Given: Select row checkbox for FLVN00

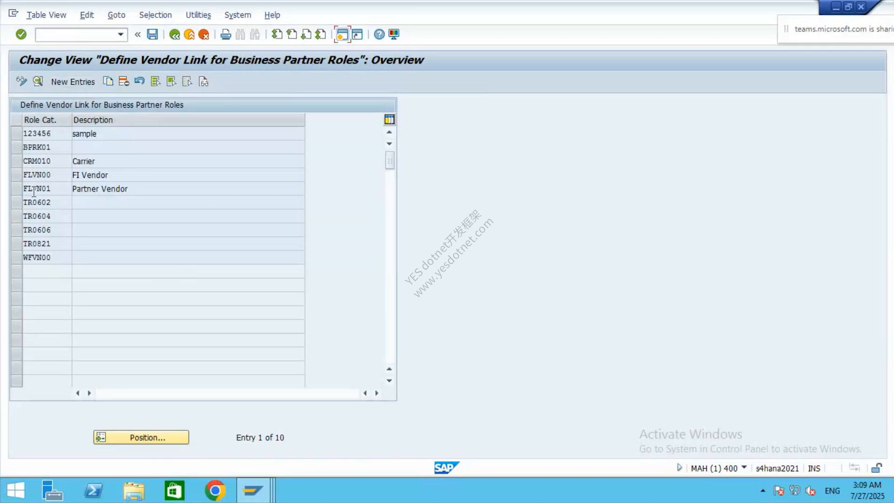Looking at the screenshot, I should [17, 175].
